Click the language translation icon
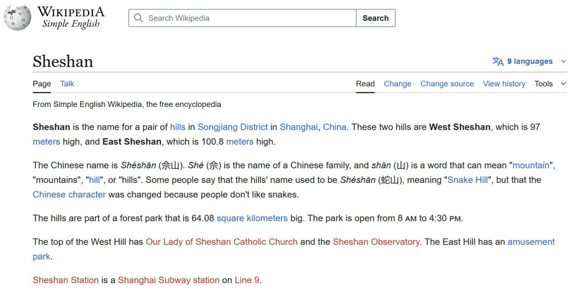This screenshot has width=572, height=291. pyautogui.click(x=498, y=61)
